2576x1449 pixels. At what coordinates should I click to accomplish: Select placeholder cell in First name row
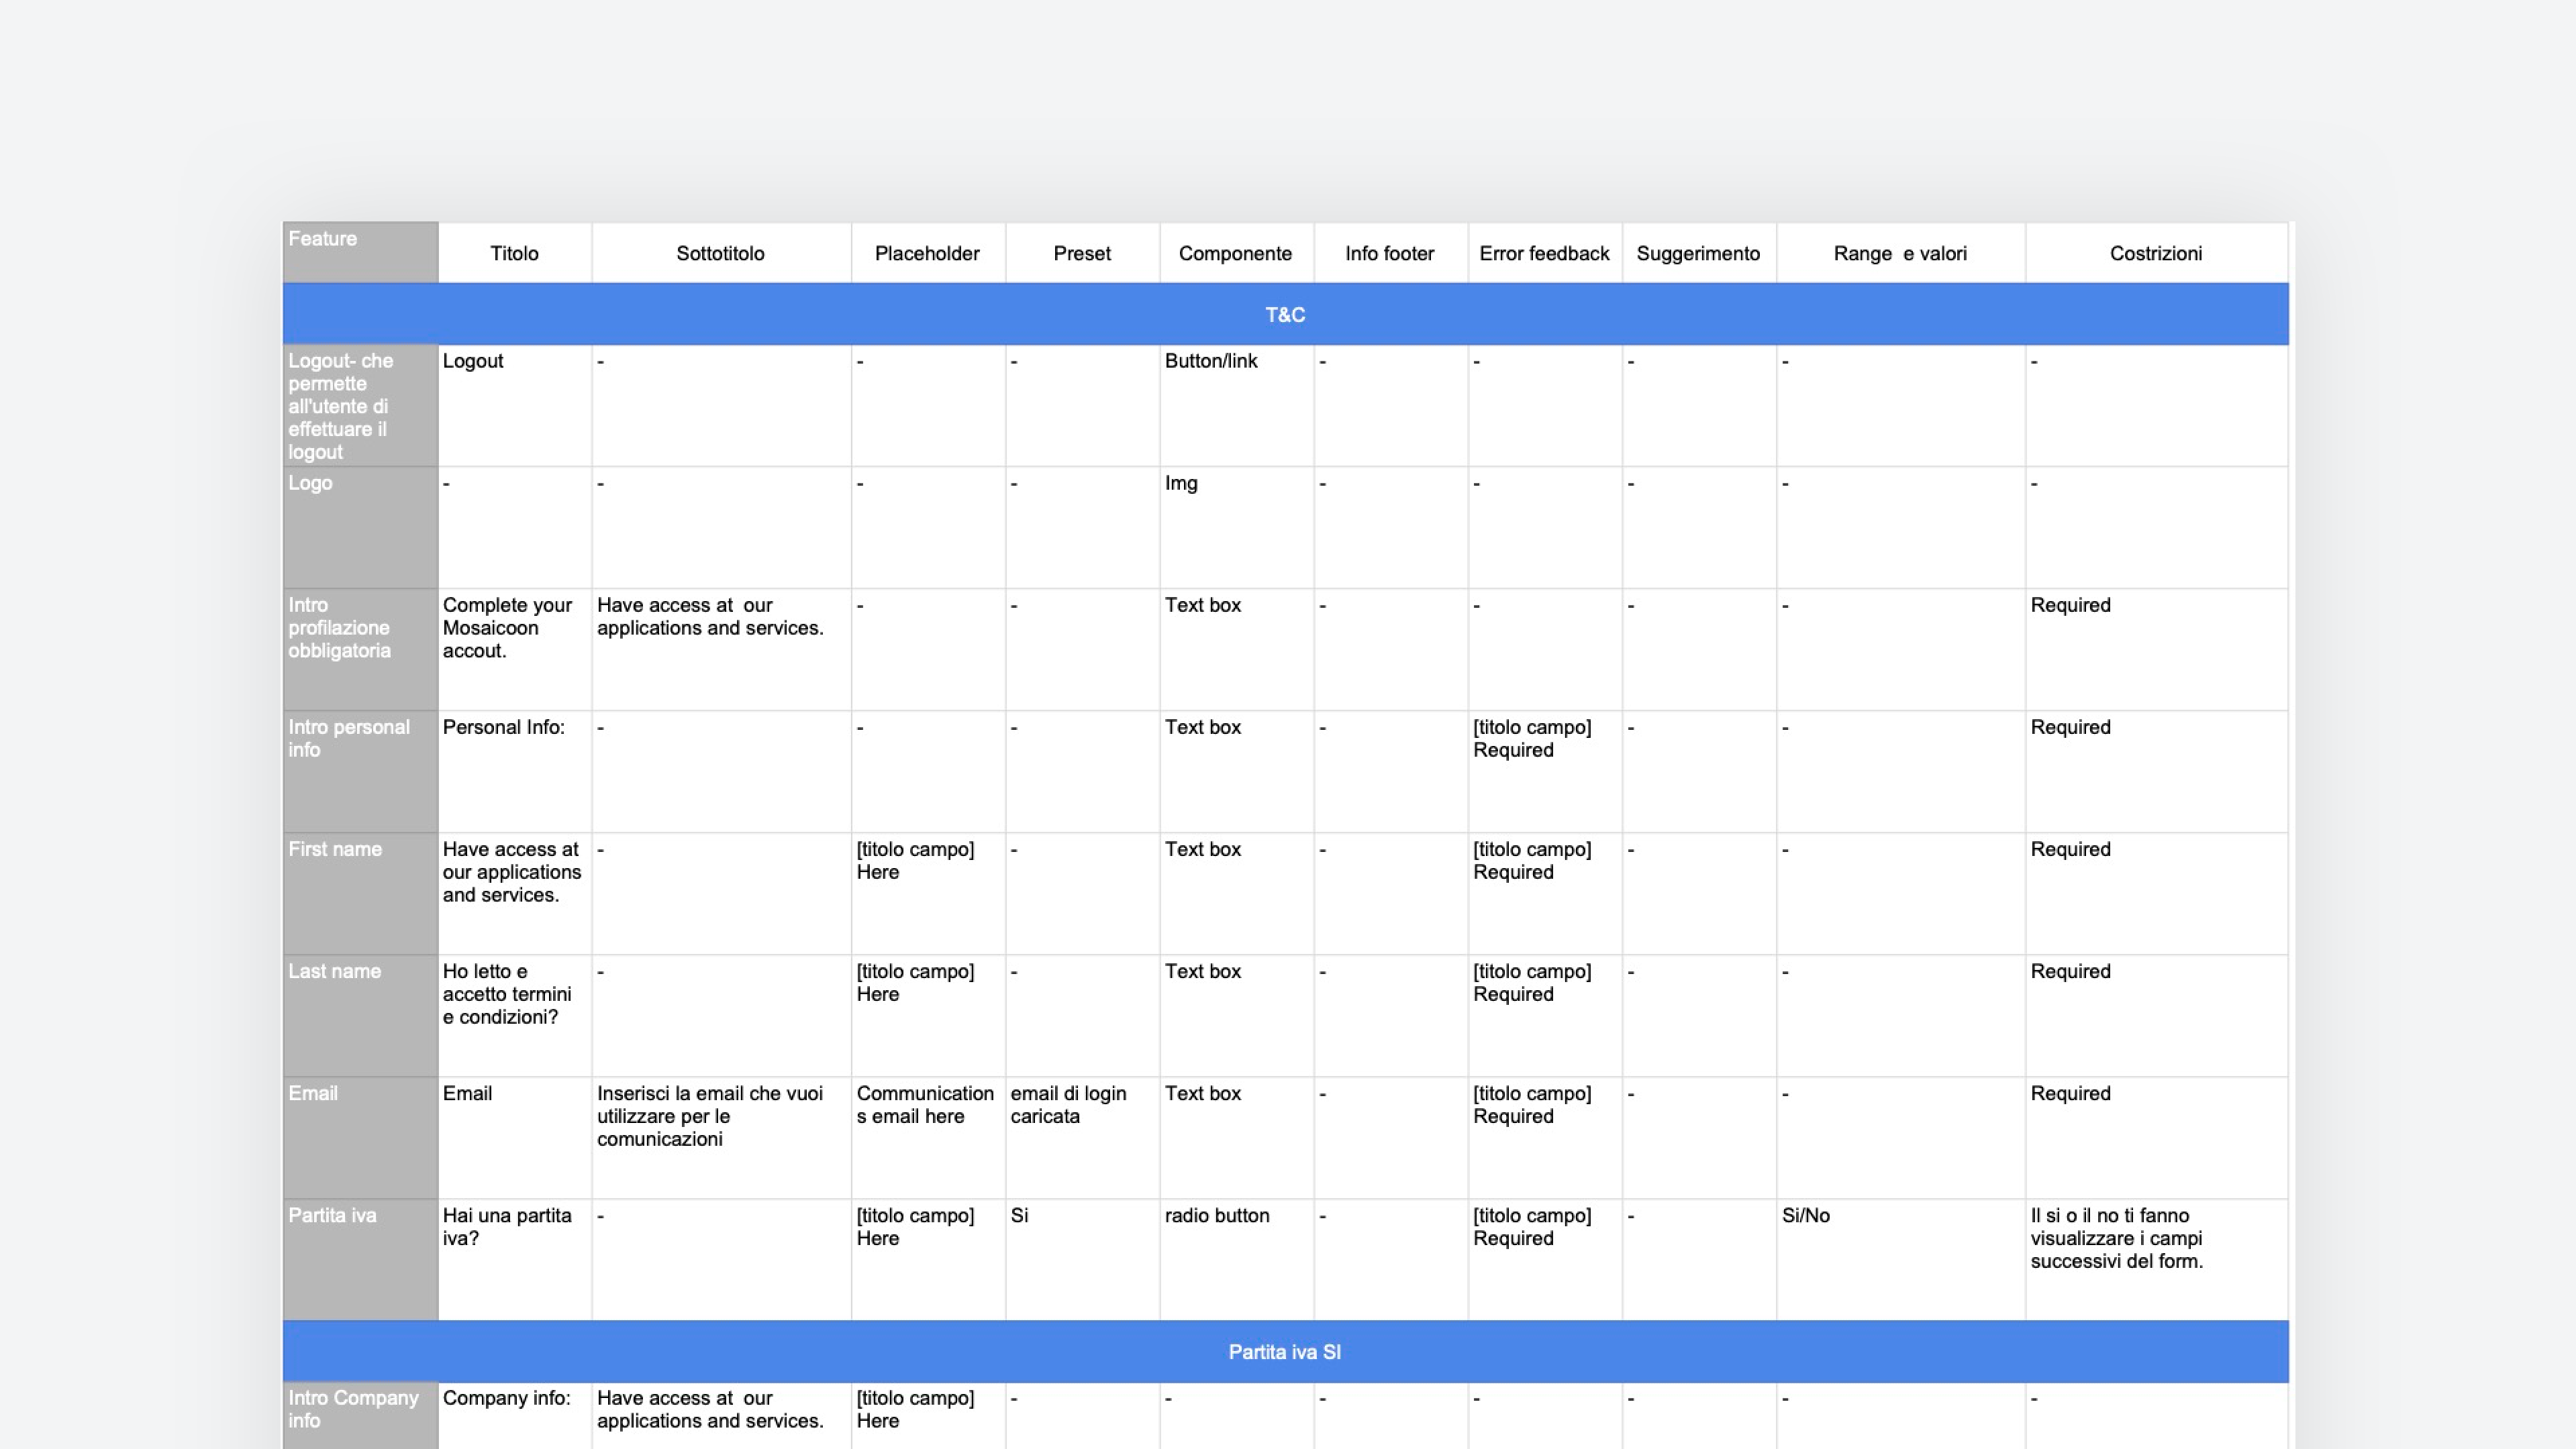pos(928,894)
